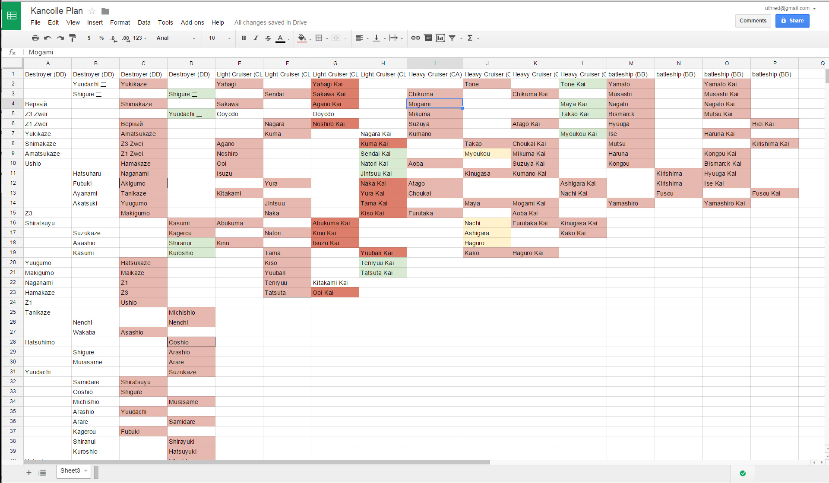
Task: Open the Help menu
Action: coord(218,22)
